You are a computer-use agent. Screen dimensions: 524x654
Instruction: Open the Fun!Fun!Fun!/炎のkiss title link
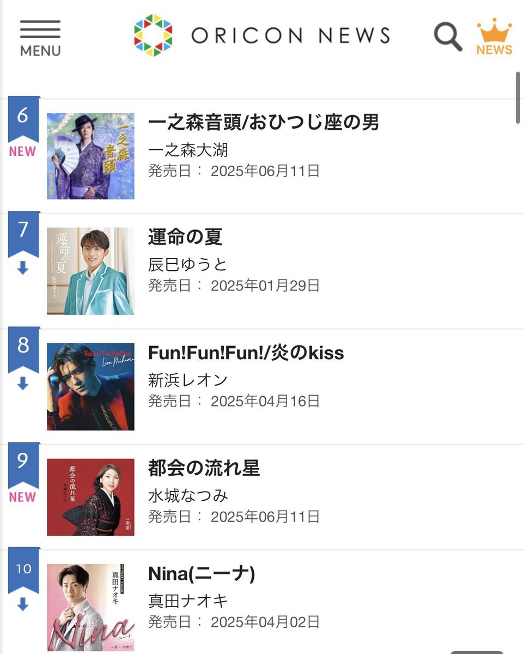pyautogui.click(x=246, y=353)
